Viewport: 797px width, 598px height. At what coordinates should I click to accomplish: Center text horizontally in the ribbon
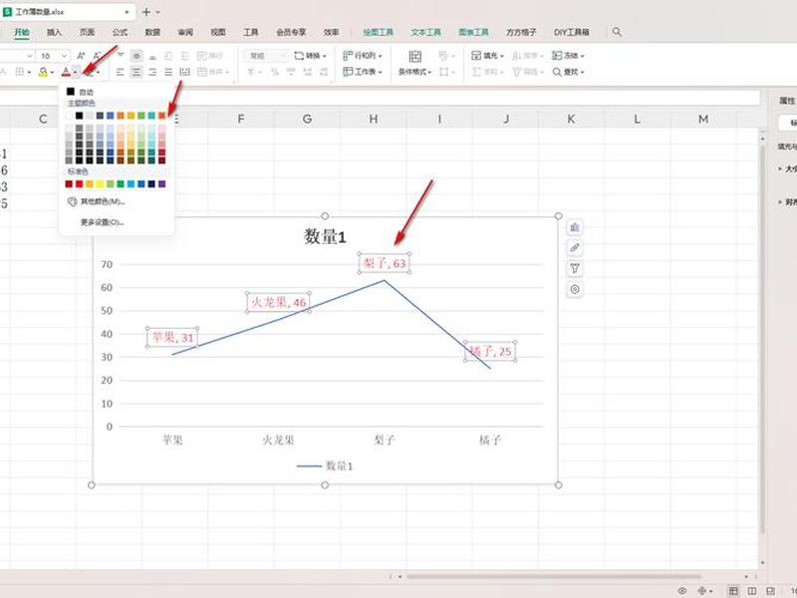[x=136, y=72]
